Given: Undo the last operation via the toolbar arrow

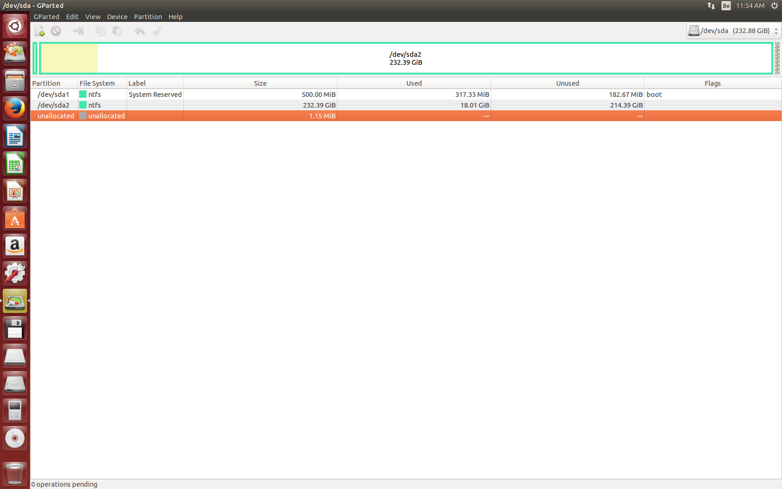Looking at the screenshot, I should [140, 31].
